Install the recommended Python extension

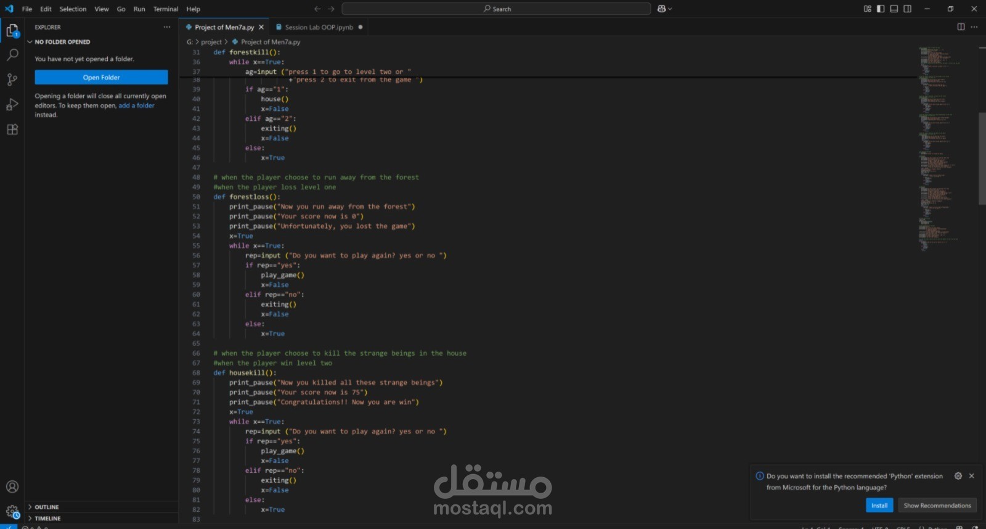click(879, 506)
